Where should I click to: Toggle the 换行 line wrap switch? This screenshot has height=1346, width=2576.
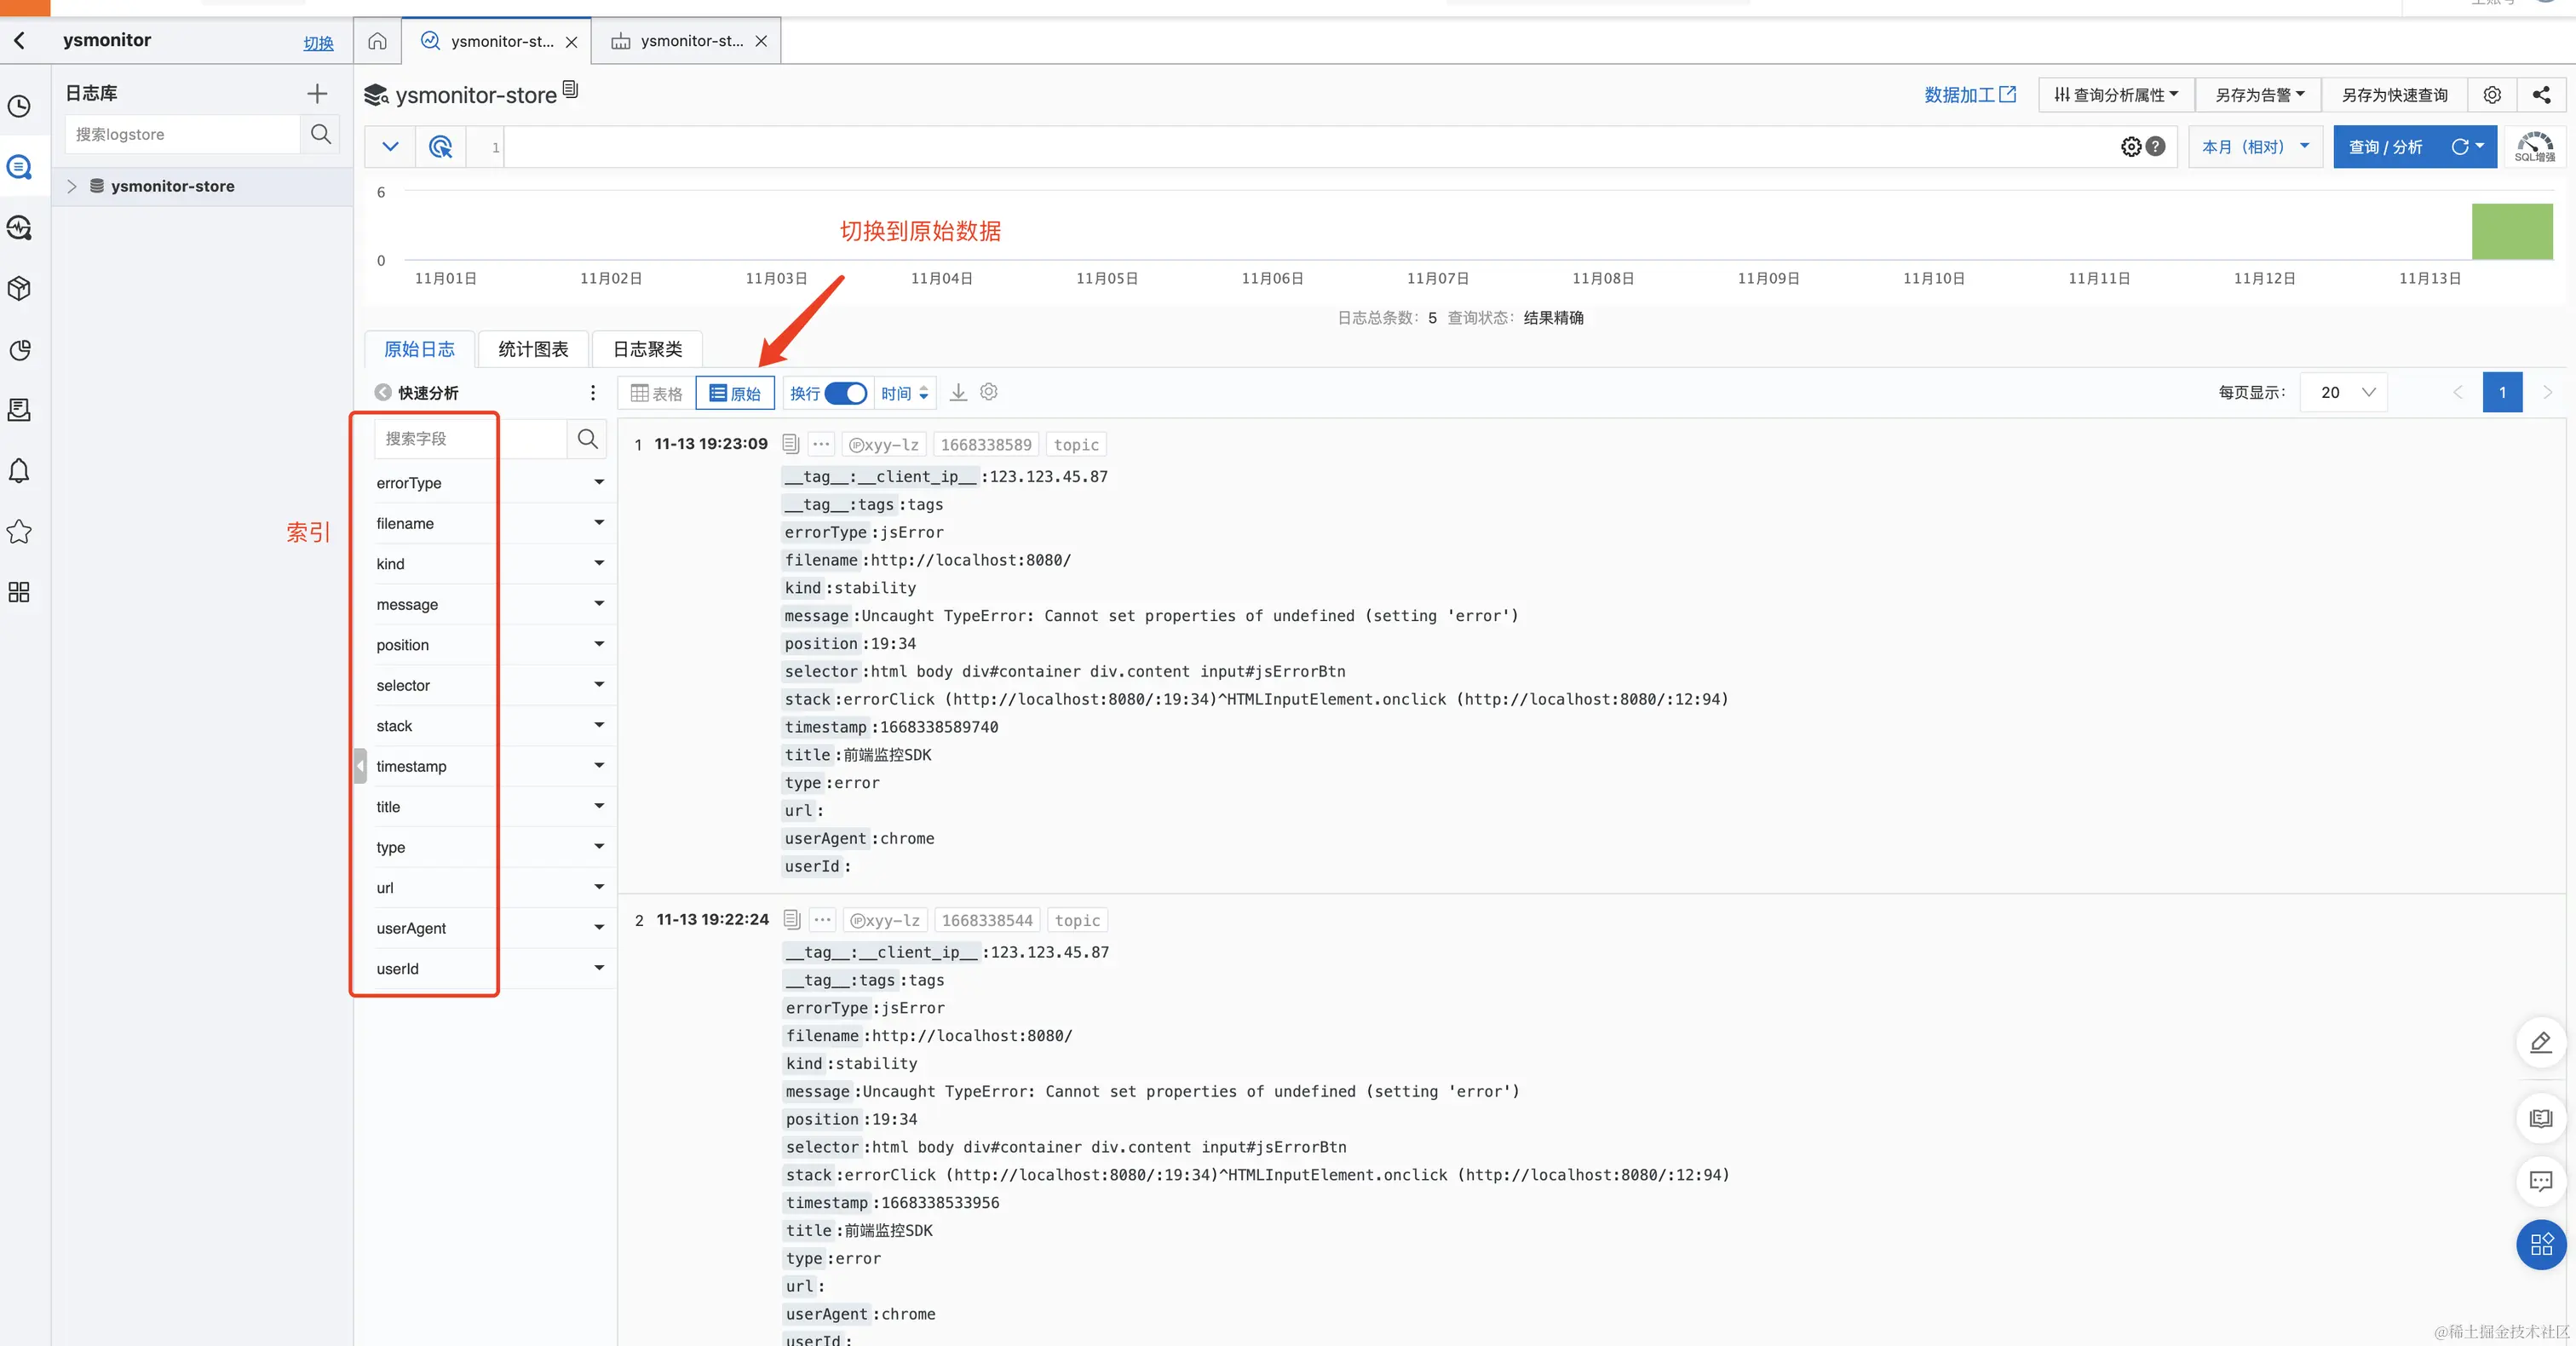[x=846, y=393]
